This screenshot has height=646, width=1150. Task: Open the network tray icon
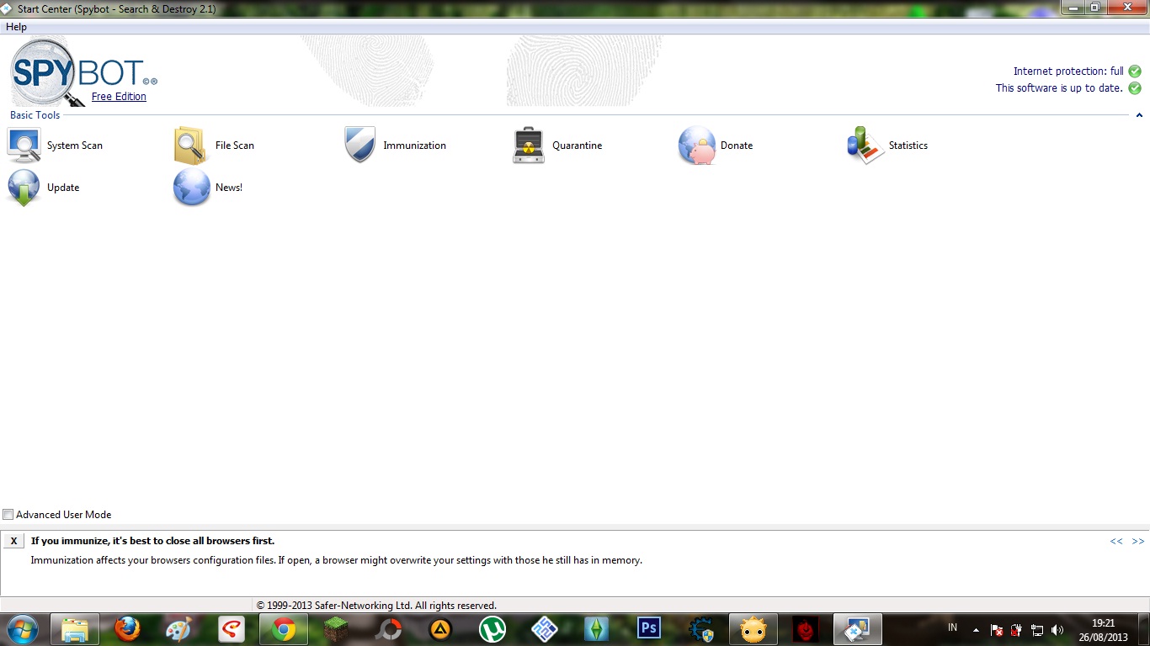pyautogui.click(x=1037, y=629)
